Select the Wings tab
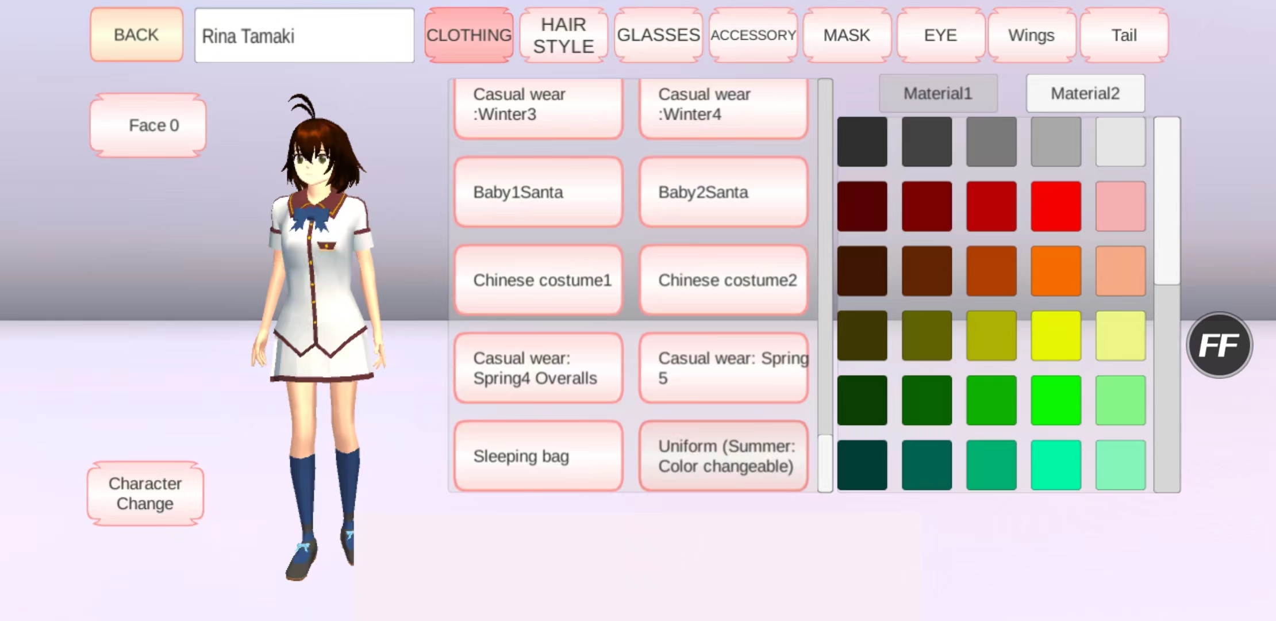 (x=1031, y=35)
